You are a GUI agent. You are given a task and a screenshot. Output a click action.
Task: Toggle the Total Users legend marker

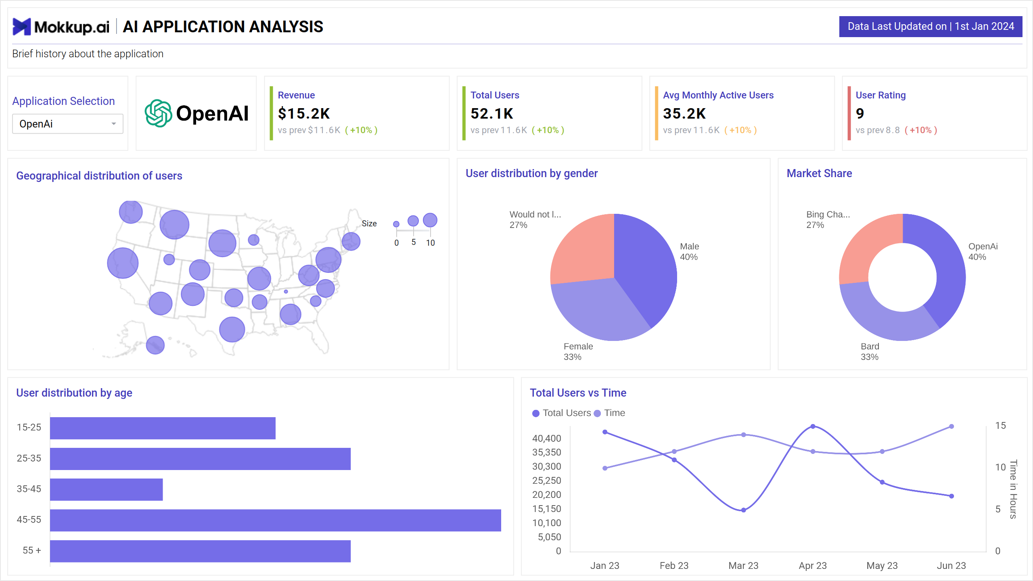pyautogui.click(x=536, y=414)
